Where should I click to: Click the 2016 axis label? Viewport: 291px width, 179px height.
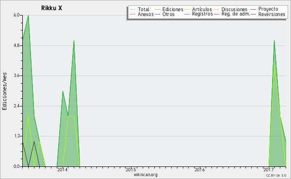(x=199, y=169)
